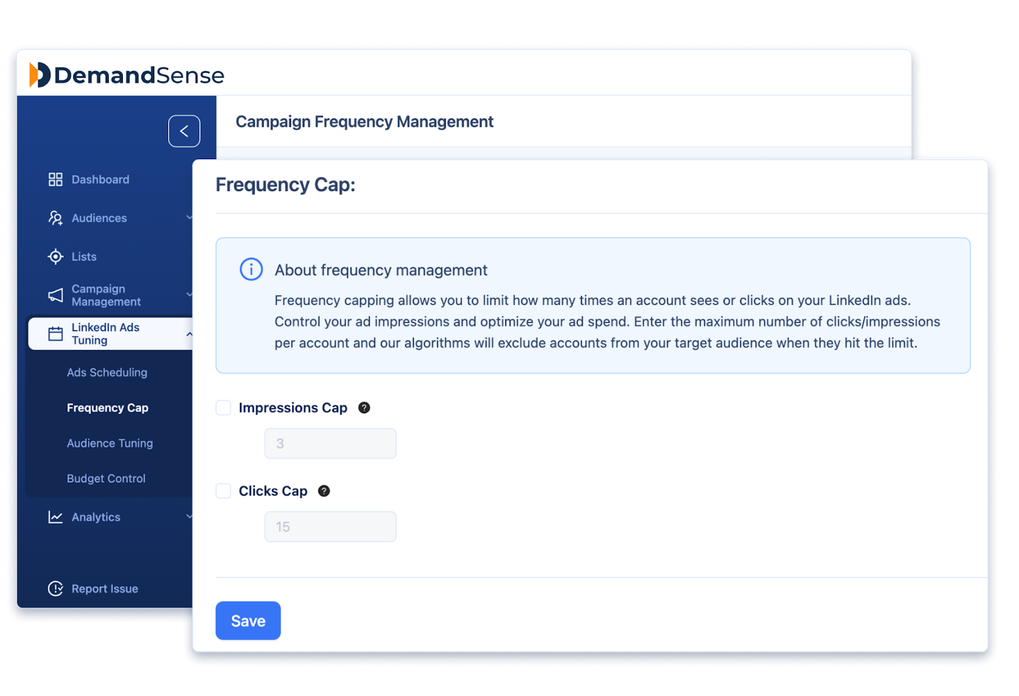This screenshot has height=696, width=1019.
Task: Click the LinkedIn Ads Tuning calendar icon
Action: click(x=55, y=334)
